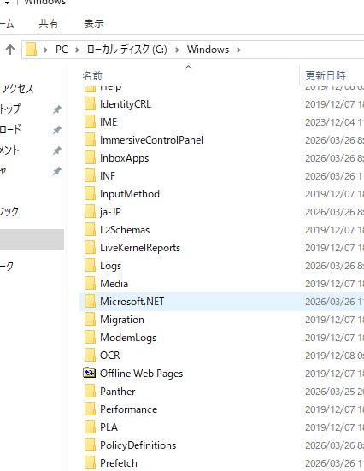Click the highlighted gray navigation pane item
The image size is (364, 471).
point(32,239)
